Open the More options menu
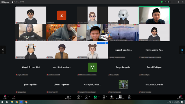 pyautogui.click(x=129, y=97)
